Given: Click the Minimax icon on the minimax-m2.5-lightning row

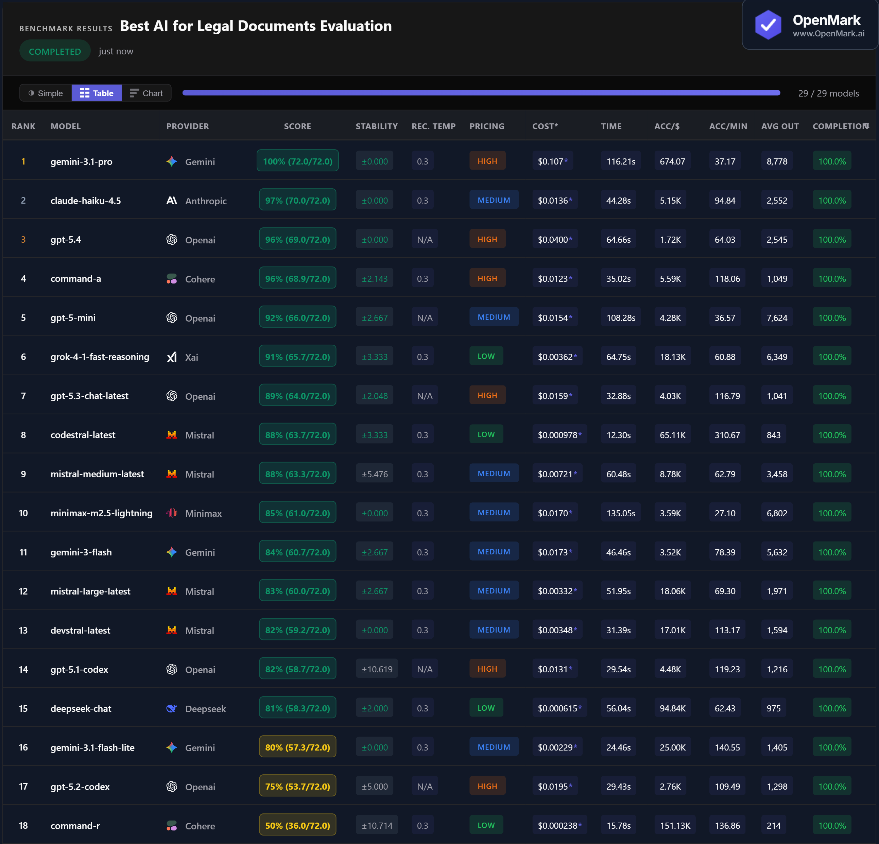Looking at the screenshot, I should [x=172, y=513].
